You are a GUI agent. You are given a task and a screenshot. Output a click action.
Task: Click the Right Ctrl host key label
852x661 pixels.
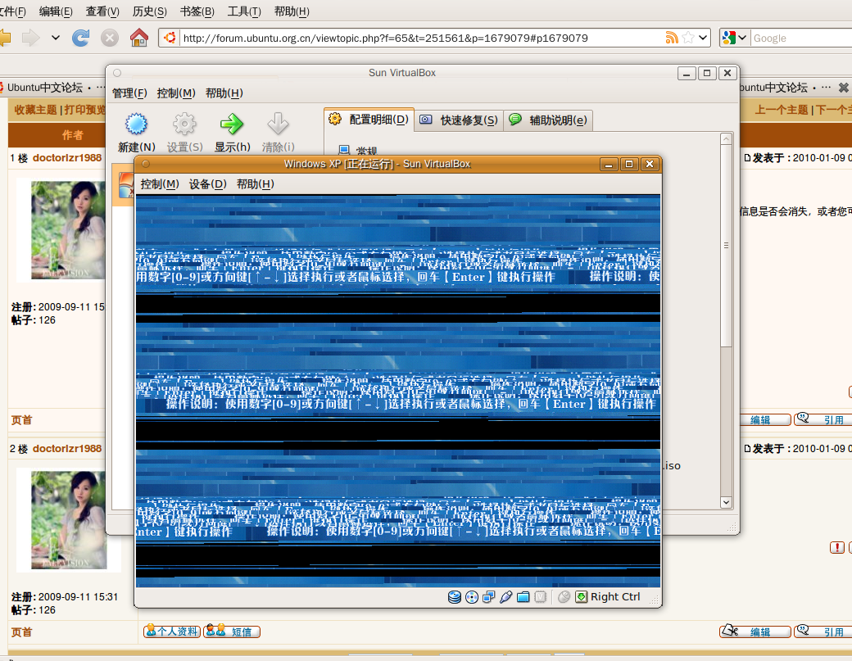click(x=615, y=597)
